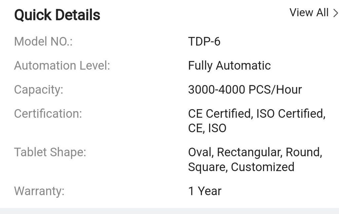Click the "CE Certified" text
The width and height of the screenshot is (339, 214).
[220, 114]
